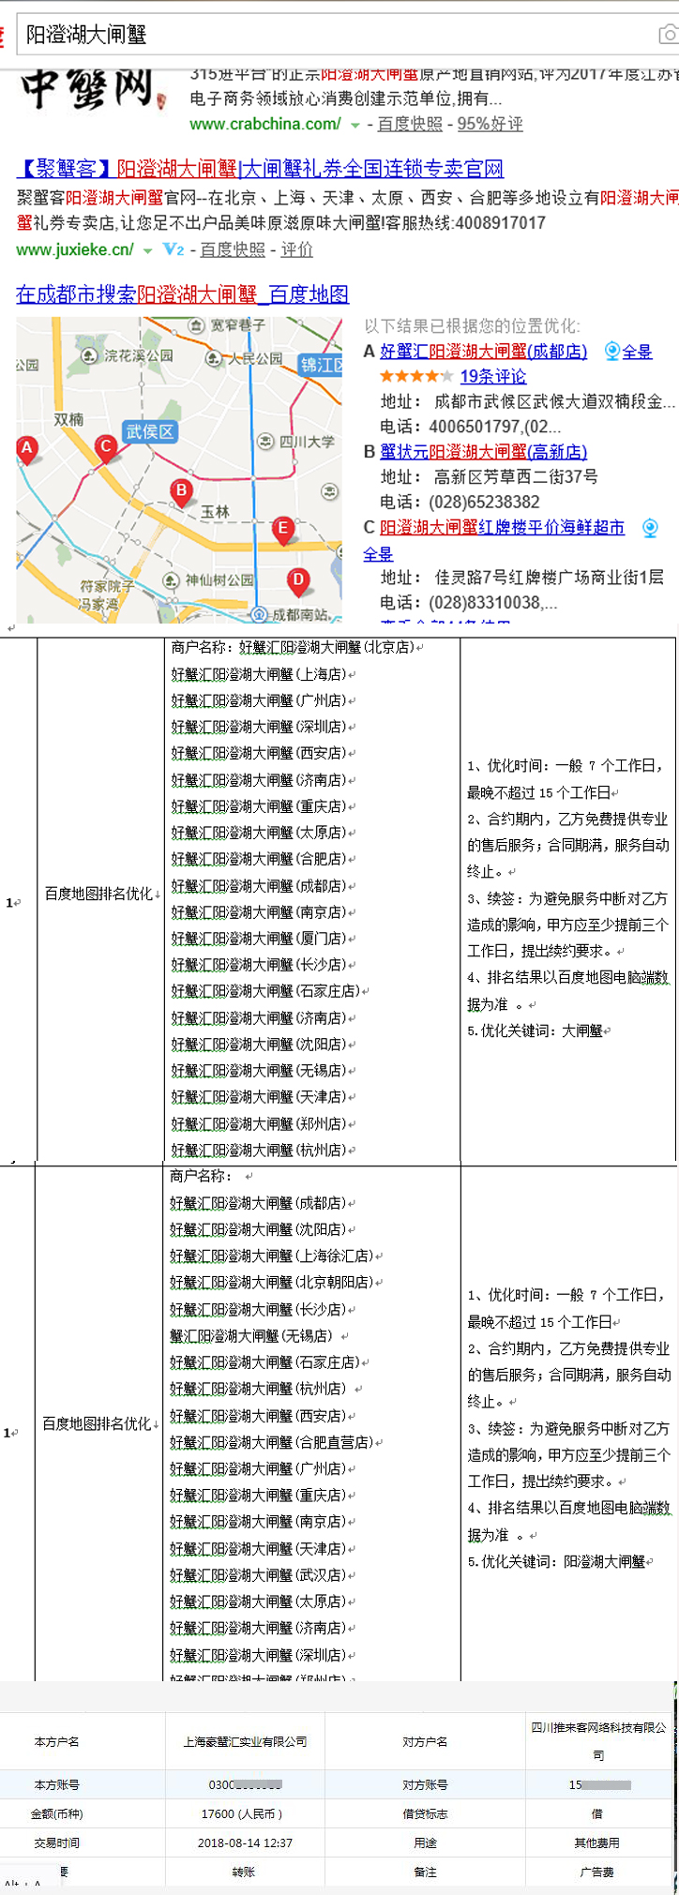Click the transaction time 2018-08-14 12:37
Screen dimensions: 679x1895
coord(245,1842)
